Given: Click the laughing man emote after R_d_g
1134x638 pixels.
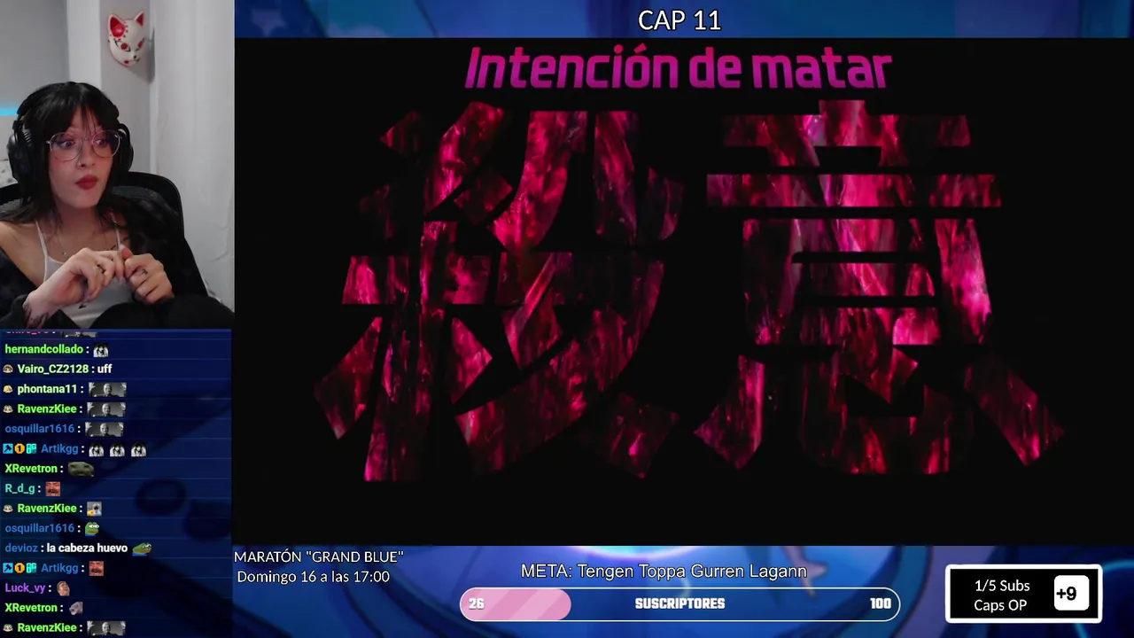Looking at the screenshot, I should (x=53, y=488).
